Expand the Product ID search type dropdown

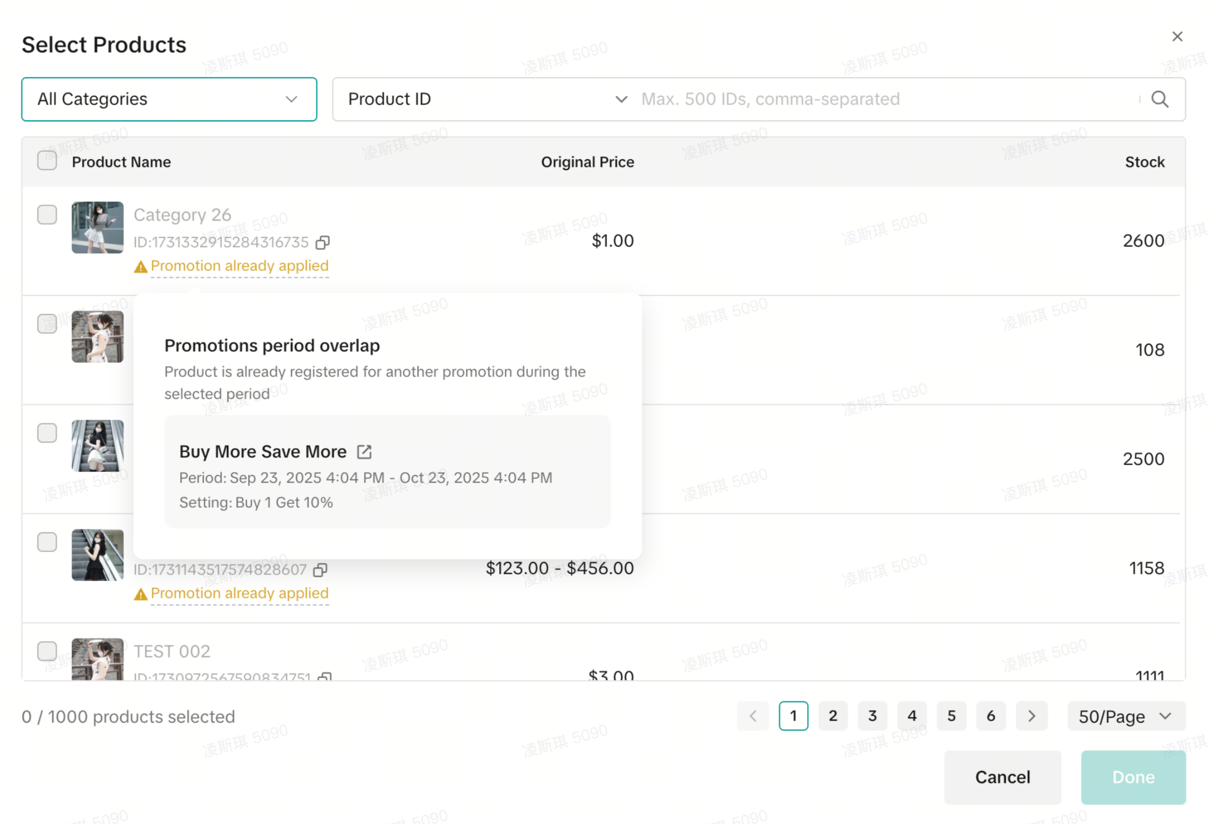click(486, 99)
